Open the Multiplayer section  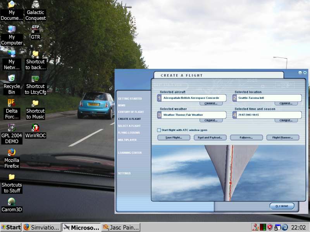[127, 140]
